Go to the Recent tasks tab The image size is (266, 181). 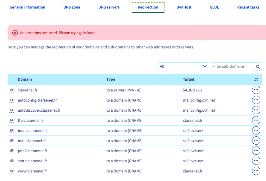click(x=248, y=7)
